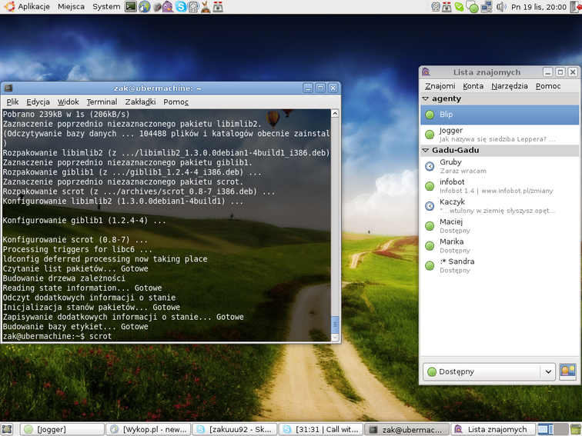Open the Skype launcher in the top panel
Image resolution: width=582 pixels, height=436 pixels.
click(x=180, y=7)
